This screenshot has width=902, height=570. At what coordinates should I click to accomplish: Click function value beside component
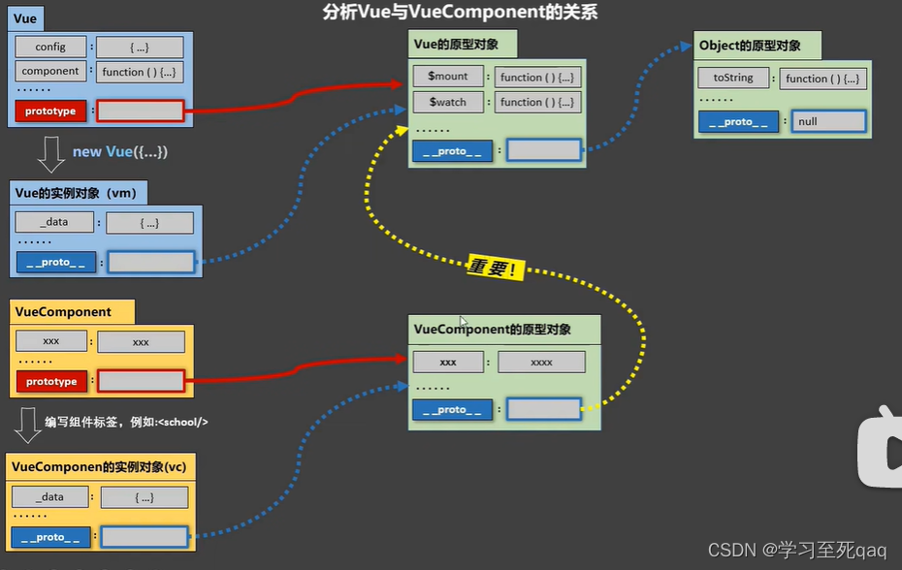140,72
